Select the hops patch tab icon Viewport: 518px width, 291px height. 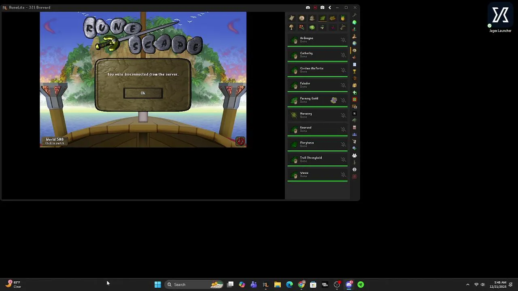[x=322, y=27]
